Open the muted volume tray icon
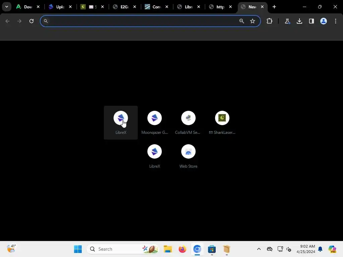 tap(289, 249)
